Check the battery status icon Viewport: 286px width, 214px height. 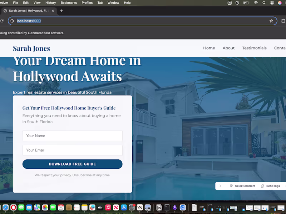pyautogui.click(x=246, y=3)
